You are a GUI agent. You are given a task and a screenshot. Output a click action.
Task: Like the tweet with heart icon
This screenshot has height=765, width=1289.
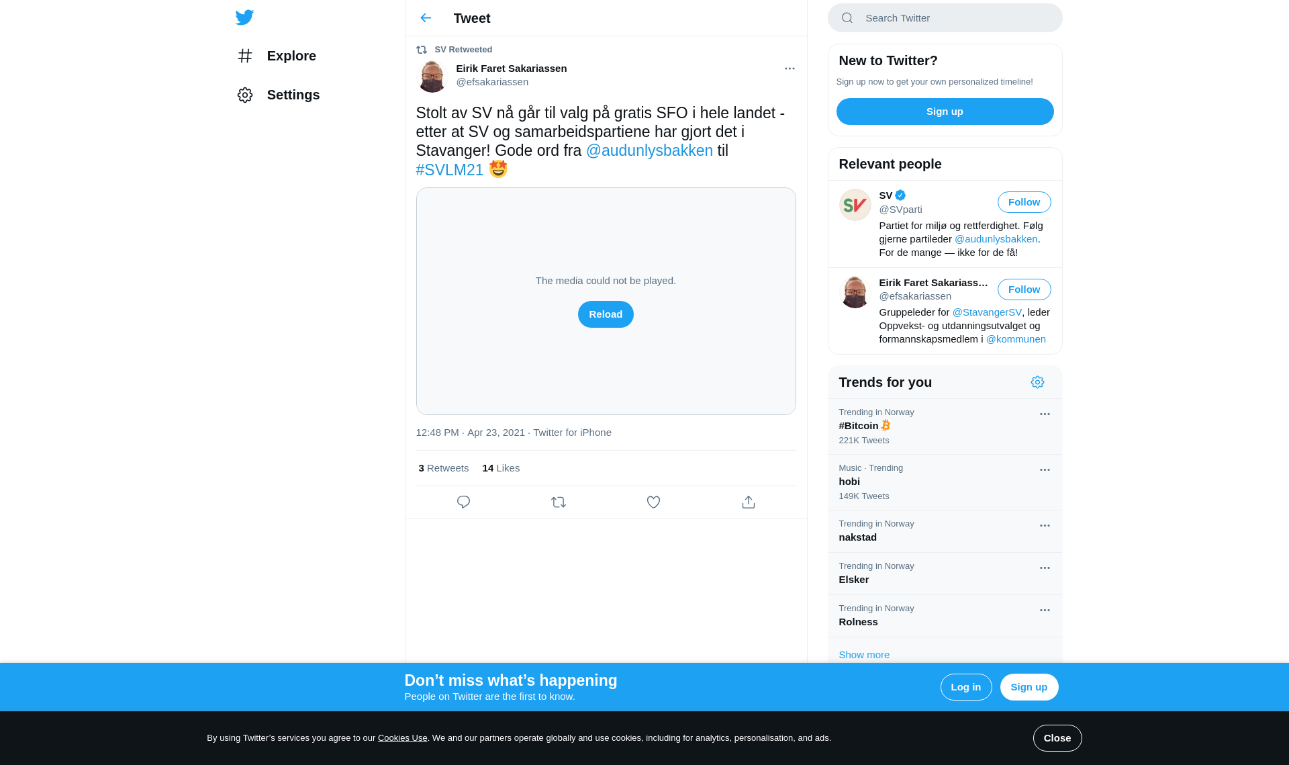click(x=653, y=502)
